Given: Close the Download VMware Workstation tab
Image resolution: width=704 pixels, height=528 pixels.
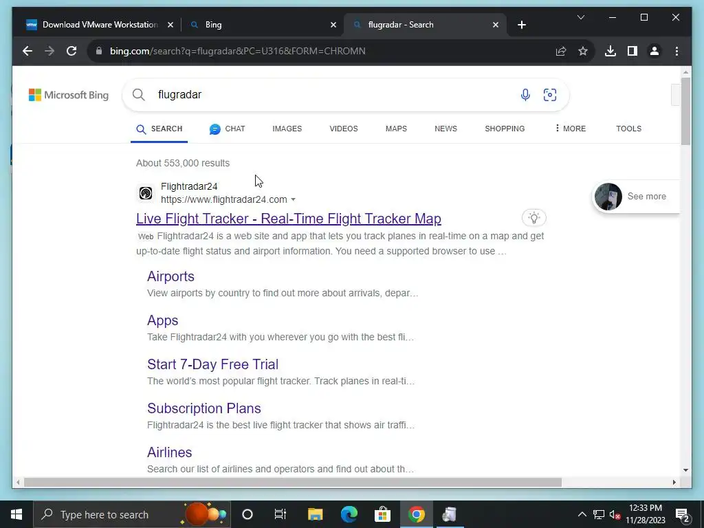Looking at the screenshot, I should (x=170, y=25).
